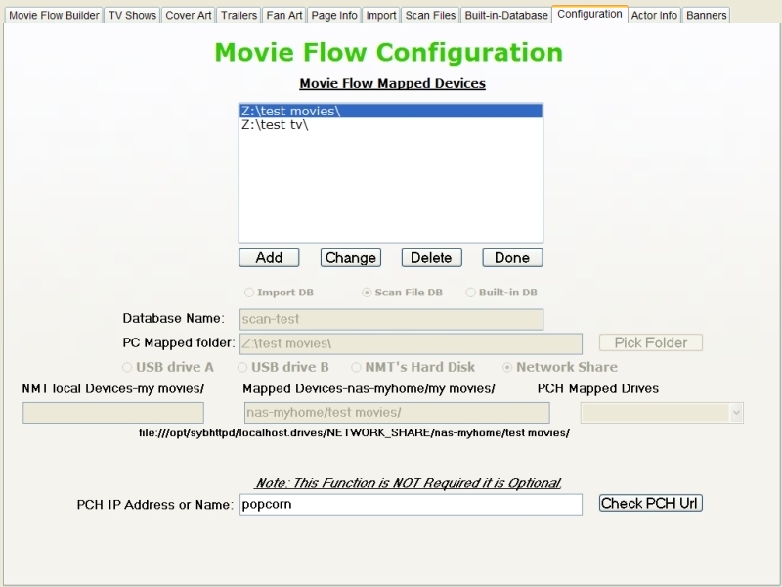782x587 pixels.
Task: Click the Add button
Action: pos(269,257)
